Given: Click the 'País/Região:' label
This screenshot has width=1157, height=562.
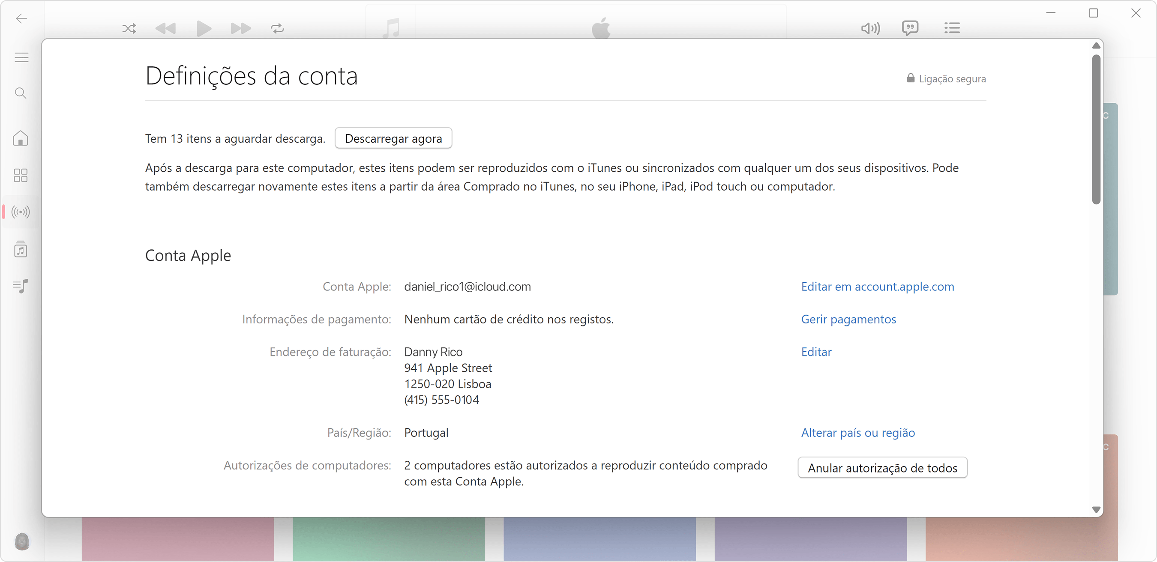Looking at the screenshot, I should [x=359, y=433].
